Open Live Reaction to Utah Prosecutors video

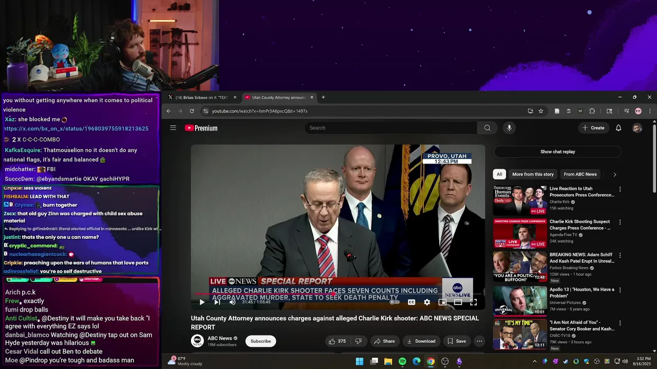[582, 192]
